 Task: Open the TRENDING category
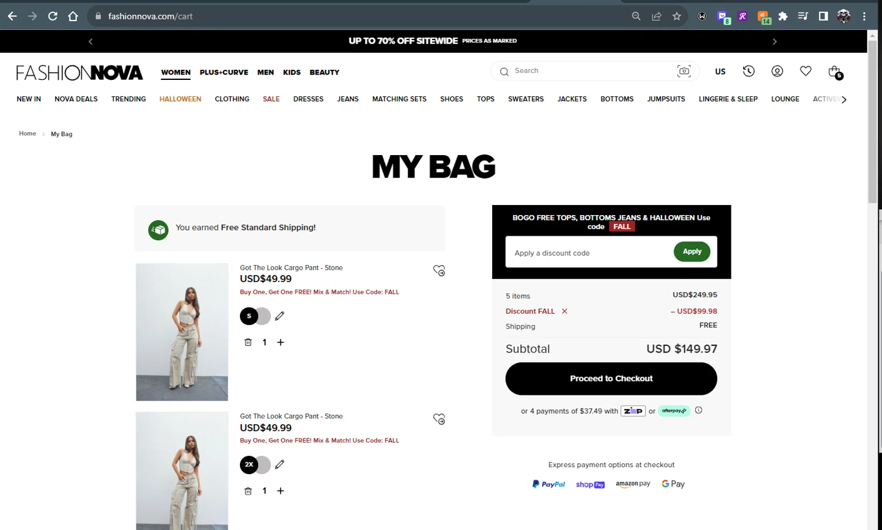pyautogui.click(x=129, y=99)
